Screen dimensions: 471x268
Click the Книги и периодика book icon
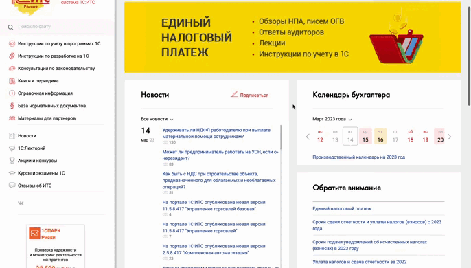[12, 80]
